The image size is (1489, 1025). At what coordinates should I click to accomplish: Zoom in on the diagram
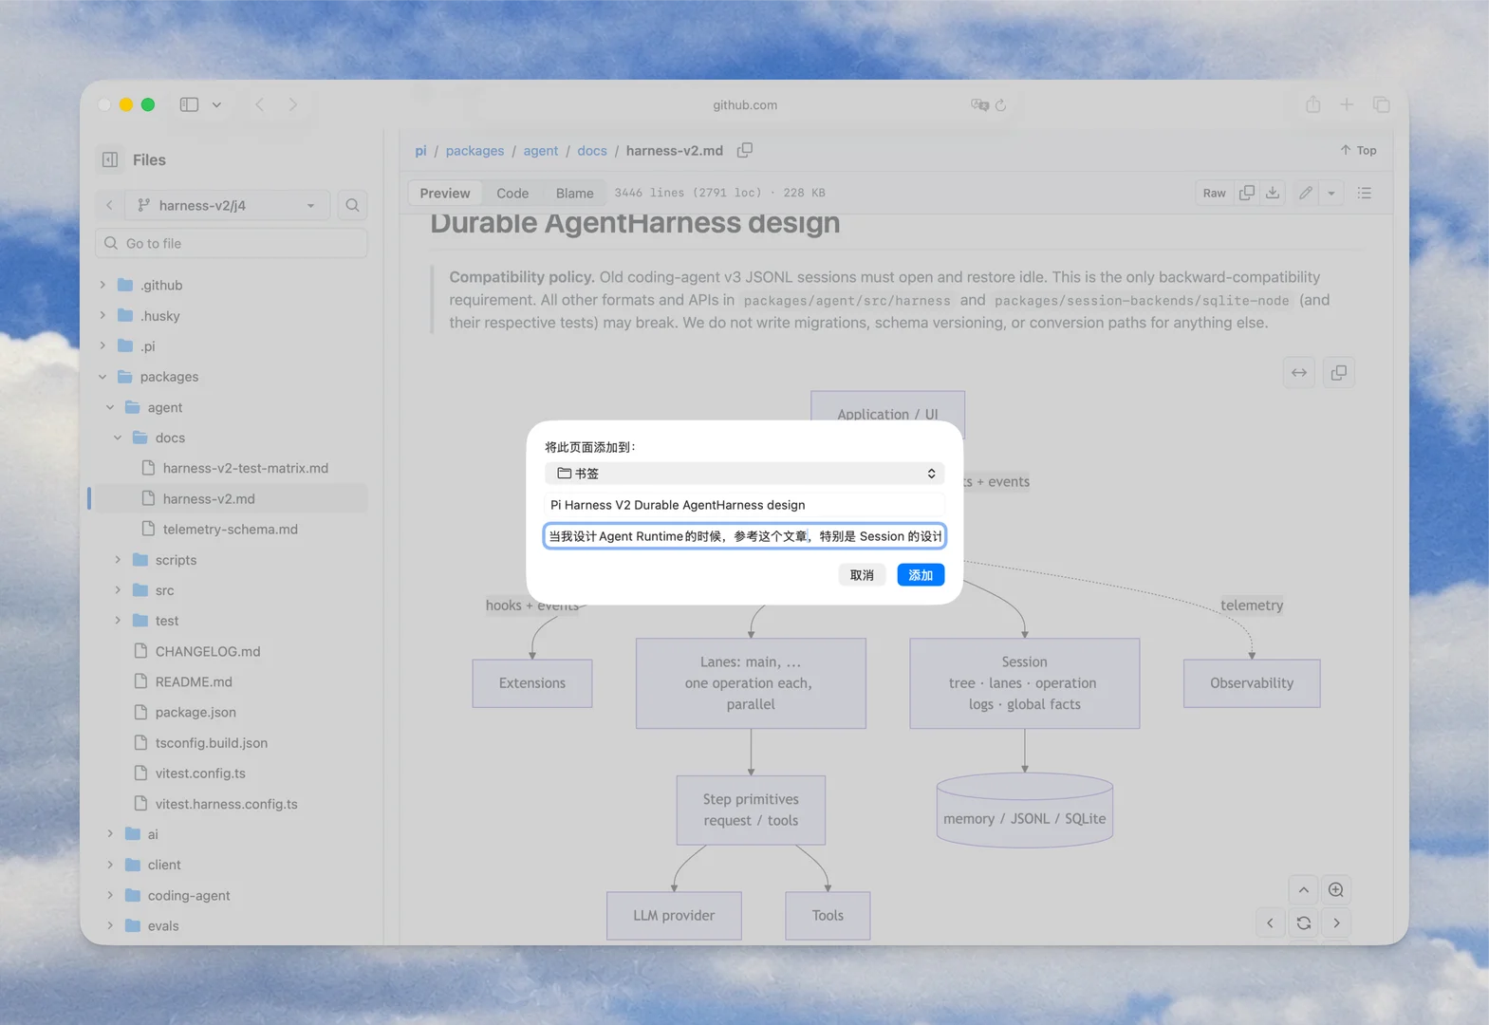pyautogui.click(x=1335, y=889)
